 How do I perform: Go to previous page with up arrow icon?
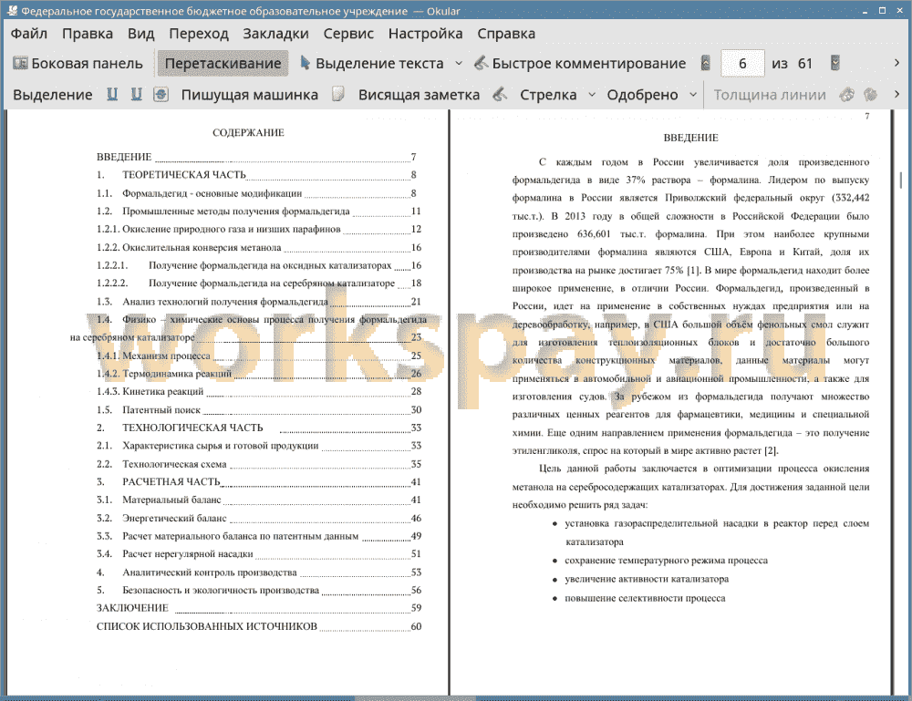(x=706, y=64)
